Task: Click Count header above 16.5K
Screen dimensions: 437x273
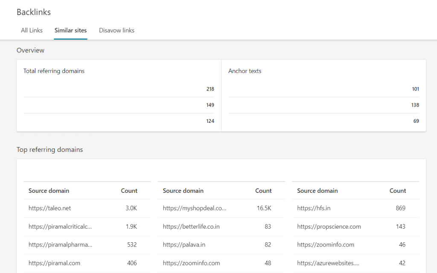Action: (x=263, y=191)
